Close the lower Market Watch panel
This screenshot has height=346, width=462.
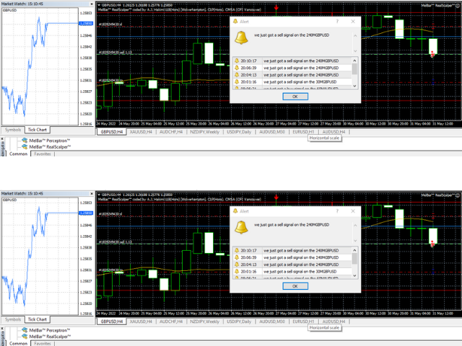[x=92, y=194]
